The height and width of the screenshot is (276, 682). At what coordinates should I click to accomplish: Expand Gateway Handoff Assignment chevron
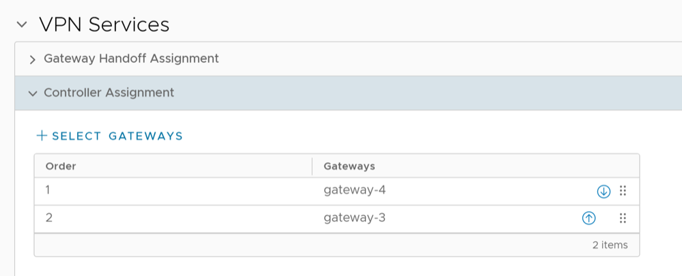[x=32, y=59]
